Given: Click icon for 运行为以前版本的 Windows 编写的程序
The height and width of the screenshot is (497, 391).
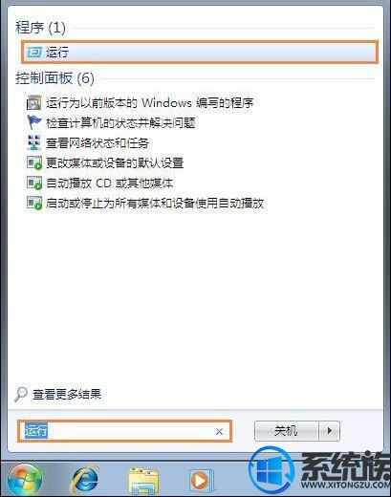Looking at the screenshot, I should [x=33, y=102].
